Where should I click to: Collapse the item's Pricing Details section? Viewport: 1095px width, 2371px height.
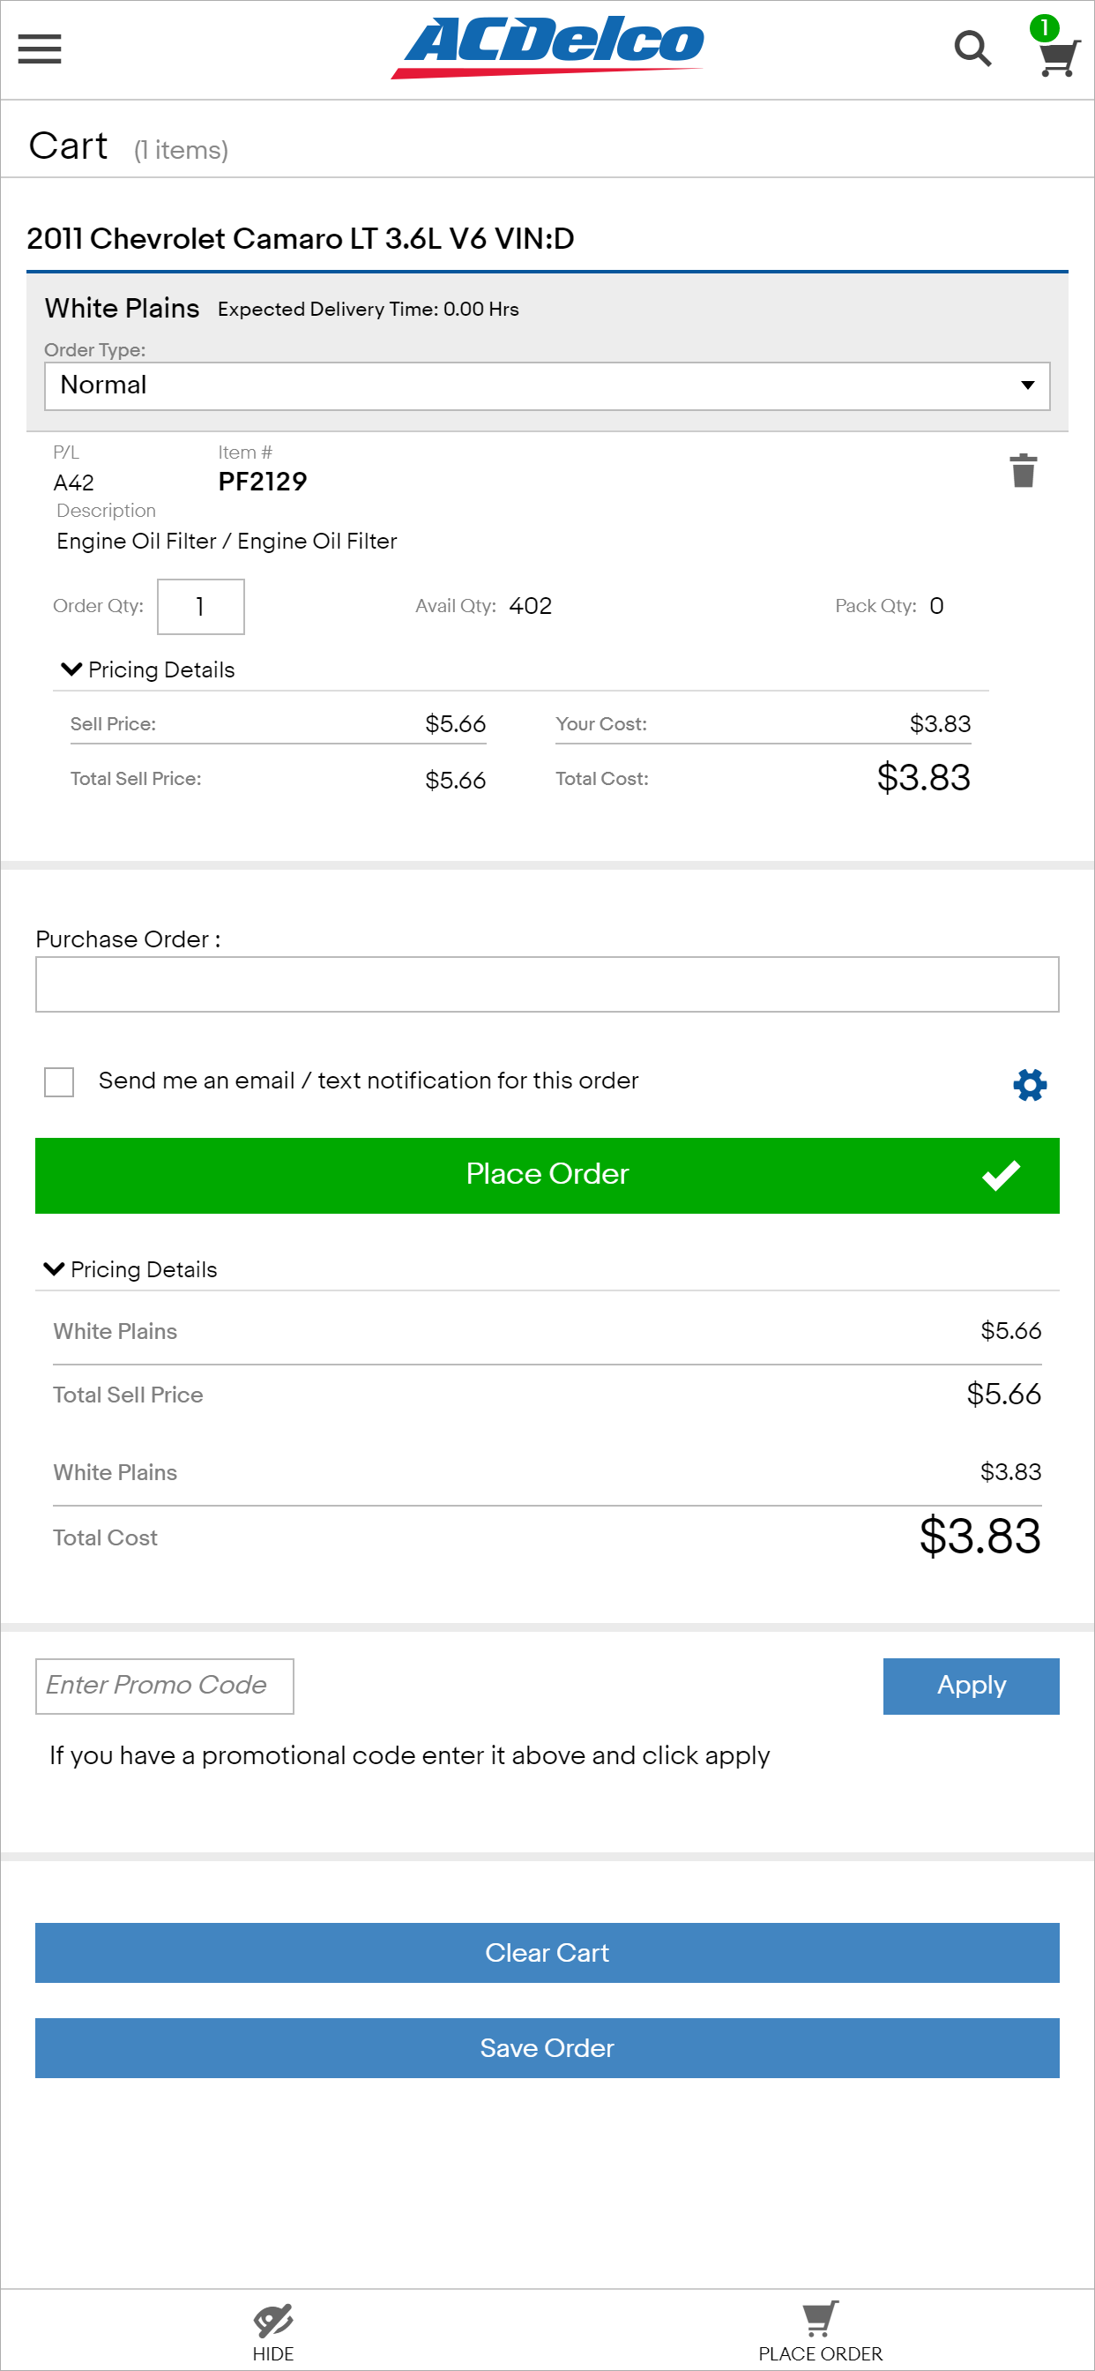tap(148, 669)
